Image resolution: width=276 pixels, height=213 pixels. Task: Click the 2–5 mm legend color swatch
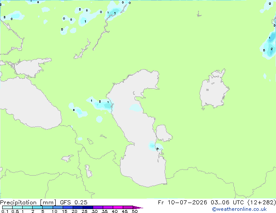(x=37, y=207)
